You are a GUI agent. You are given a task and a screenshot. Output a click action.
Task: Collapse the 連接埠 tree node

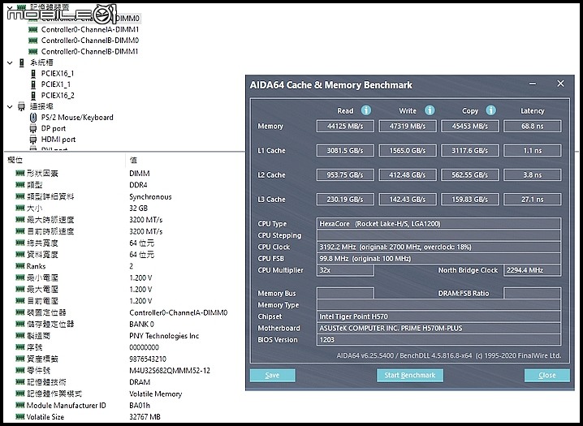[10, 106]
